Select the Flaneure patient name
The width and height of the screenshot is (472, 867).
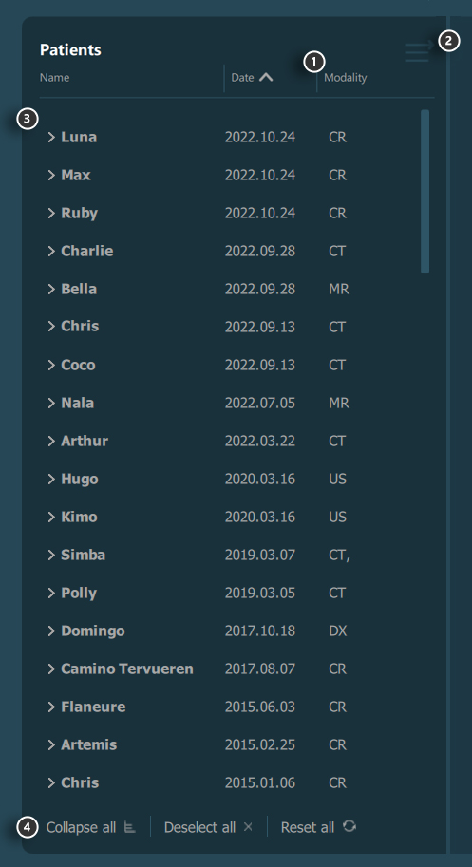(x=93, y=707)
